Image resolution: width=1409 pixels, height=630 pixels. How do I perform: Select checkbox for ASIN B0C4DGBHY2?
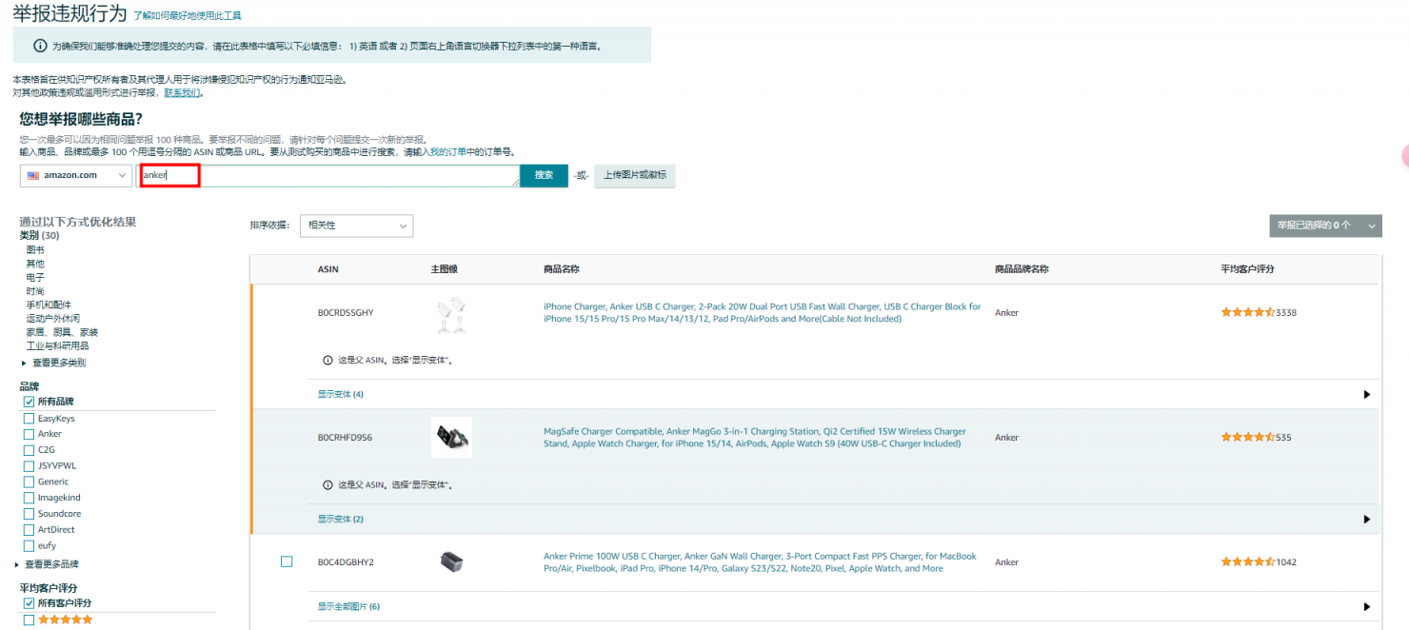tap(287, 561)
